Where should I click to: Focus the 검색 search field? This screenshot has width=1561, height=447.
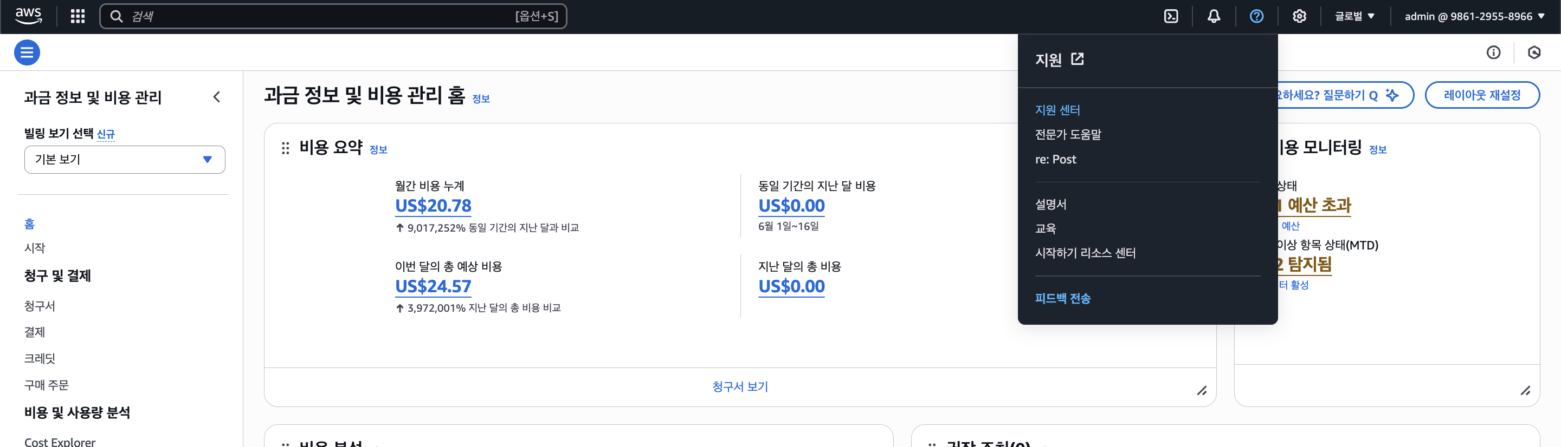coord(321,16)
